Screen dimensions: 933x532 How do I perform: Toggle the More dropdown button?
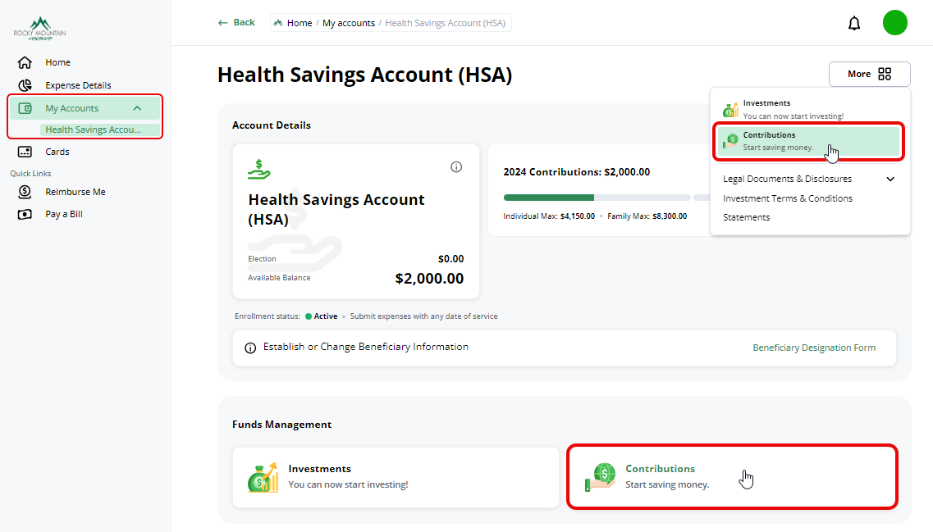point(869,74)
